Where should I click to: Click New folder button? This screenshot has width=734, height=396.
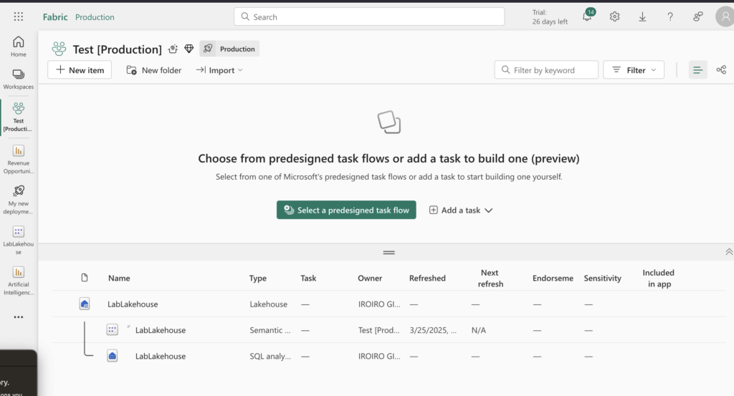coord(153,70)
